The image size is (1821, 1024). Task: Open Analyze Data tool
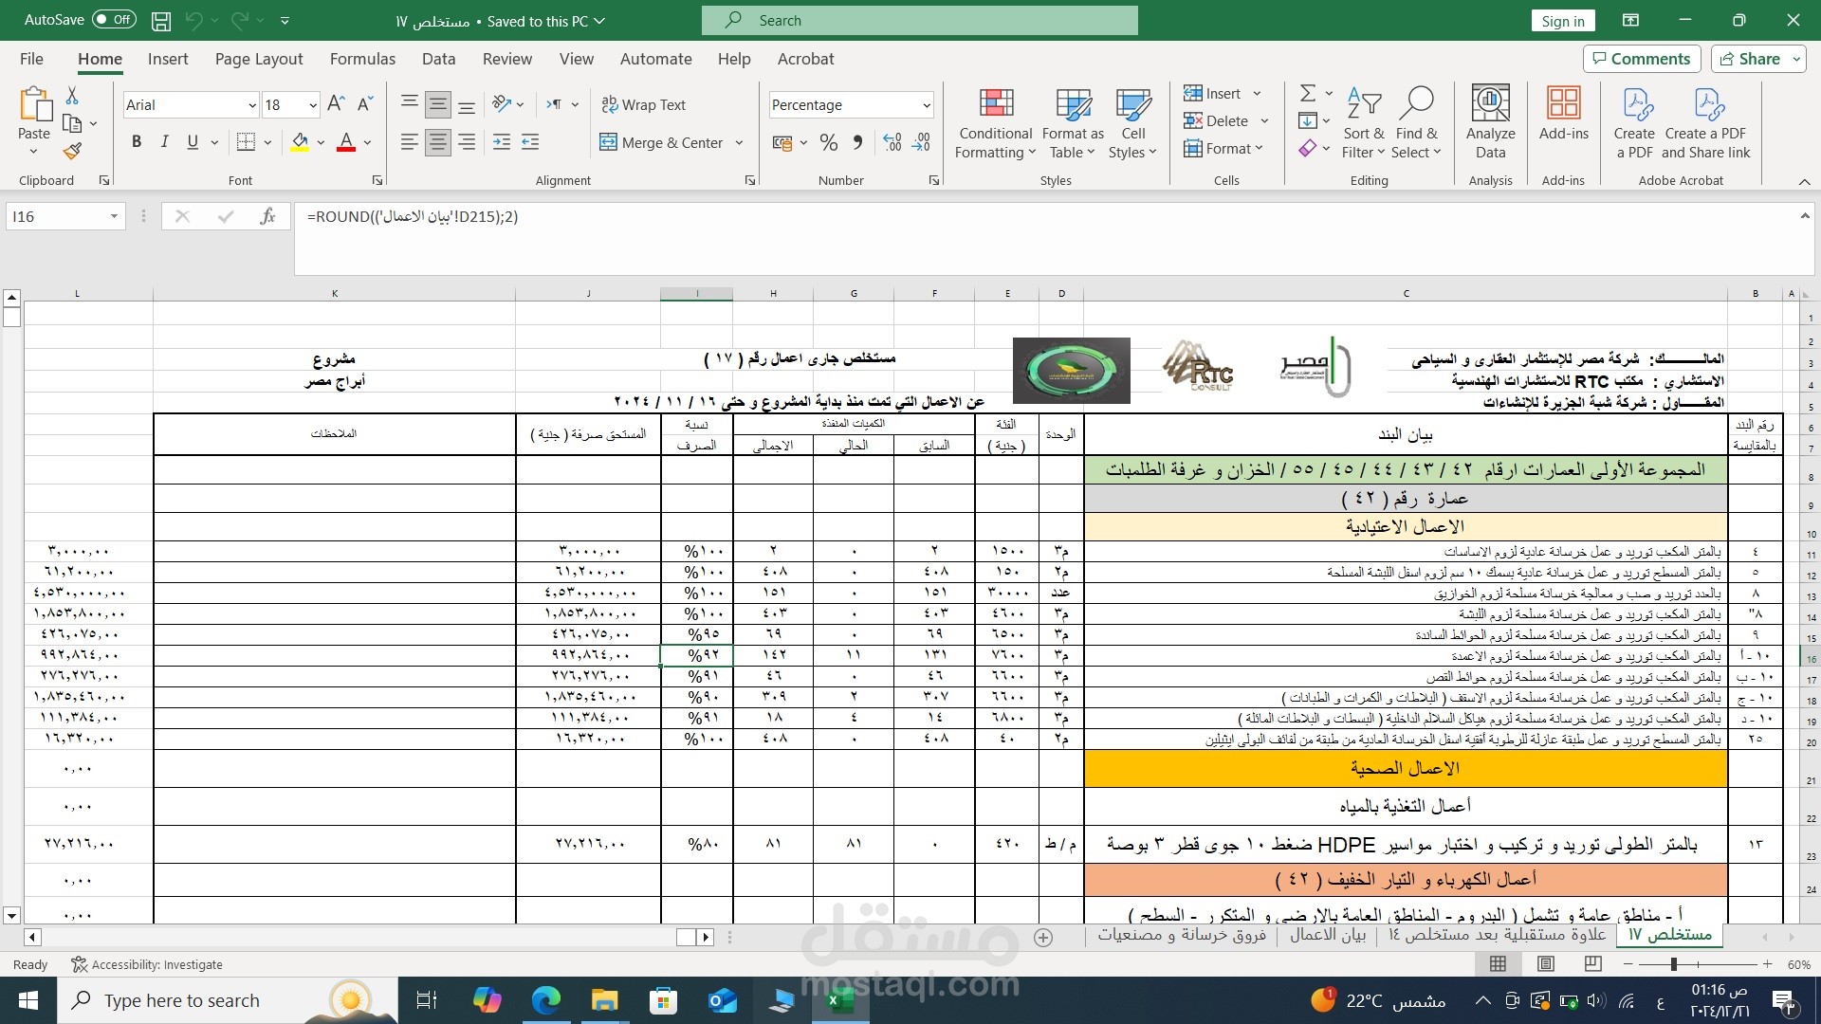tap(1490, 122)
